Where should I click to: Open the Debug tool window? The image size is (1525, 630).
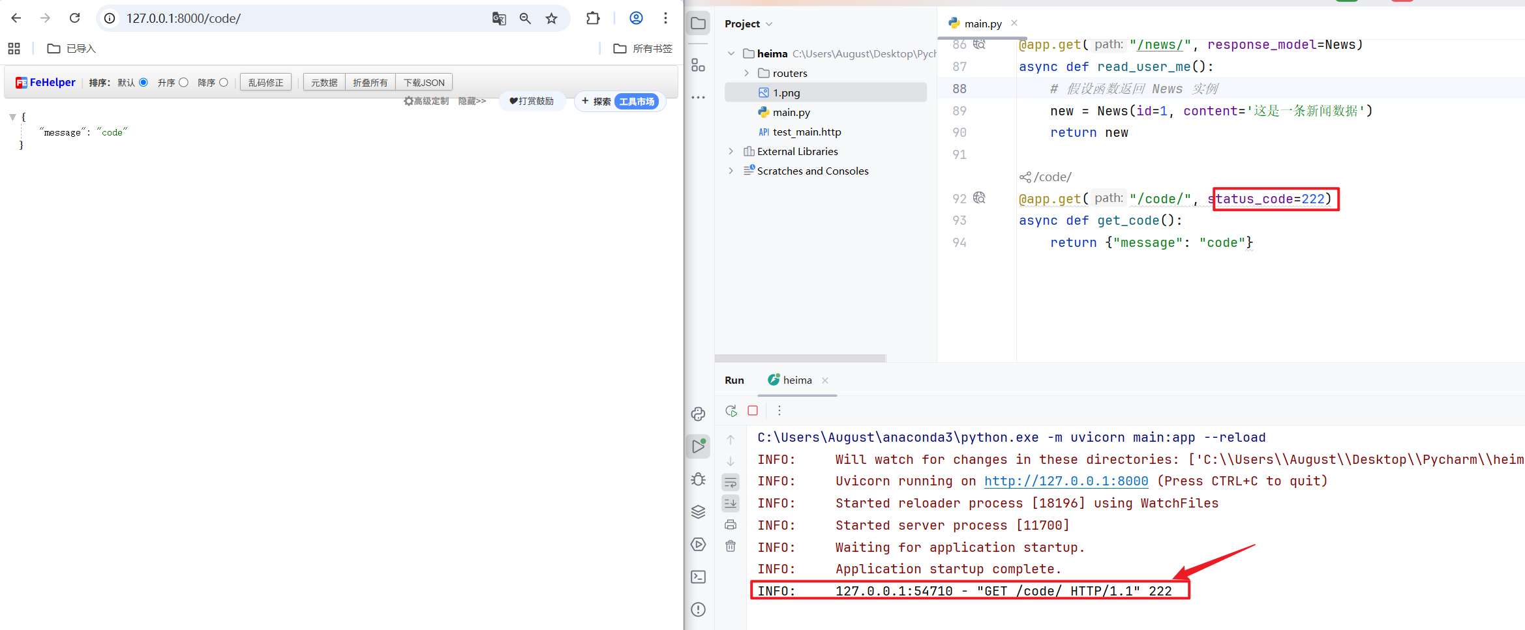click(x=698, y=480)
